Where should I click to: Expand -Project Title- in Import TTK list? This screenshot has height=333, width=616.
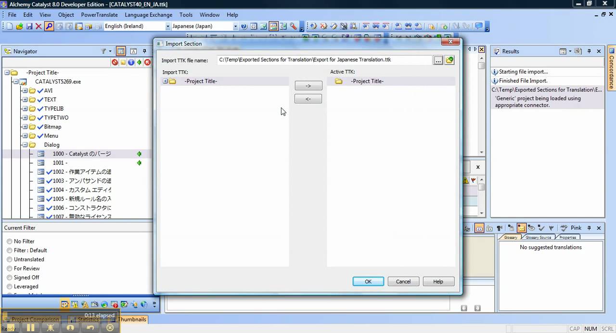tap(165, 81)
